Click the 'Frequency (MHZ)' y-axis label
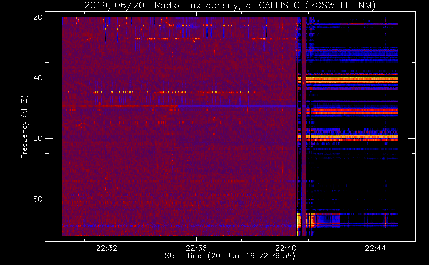This screenshot has height=265, width=429. click(x=24, y=127)
